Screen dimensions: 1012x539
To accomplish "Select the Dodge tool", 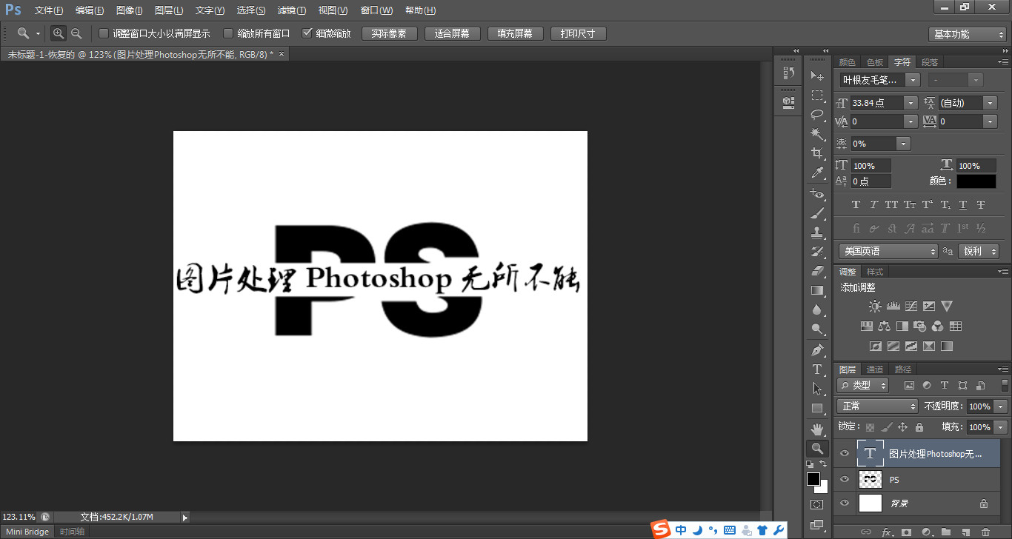I will pyautogui.click(x=817, y=329).
